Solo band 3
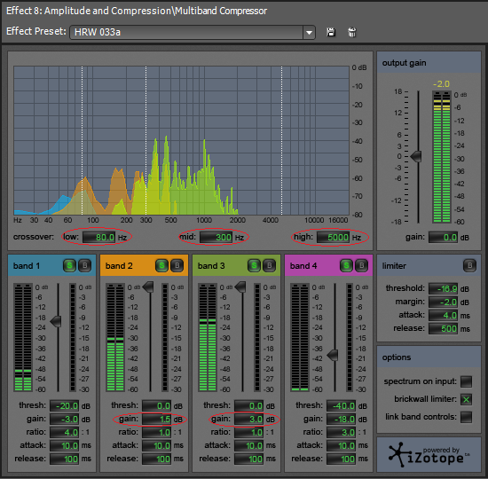488x479 pixels. pyautogui.click(x=255, y=265)
